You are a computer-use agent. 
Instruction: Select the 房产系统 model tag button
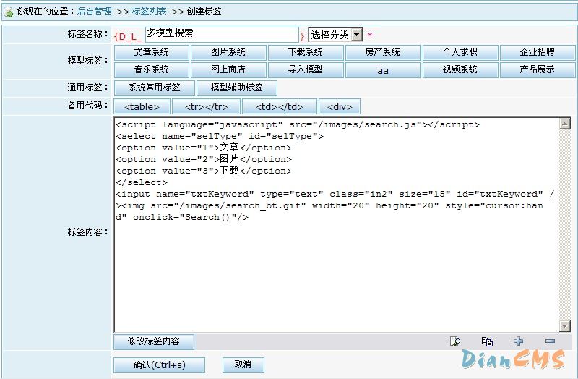click(383, 52)
